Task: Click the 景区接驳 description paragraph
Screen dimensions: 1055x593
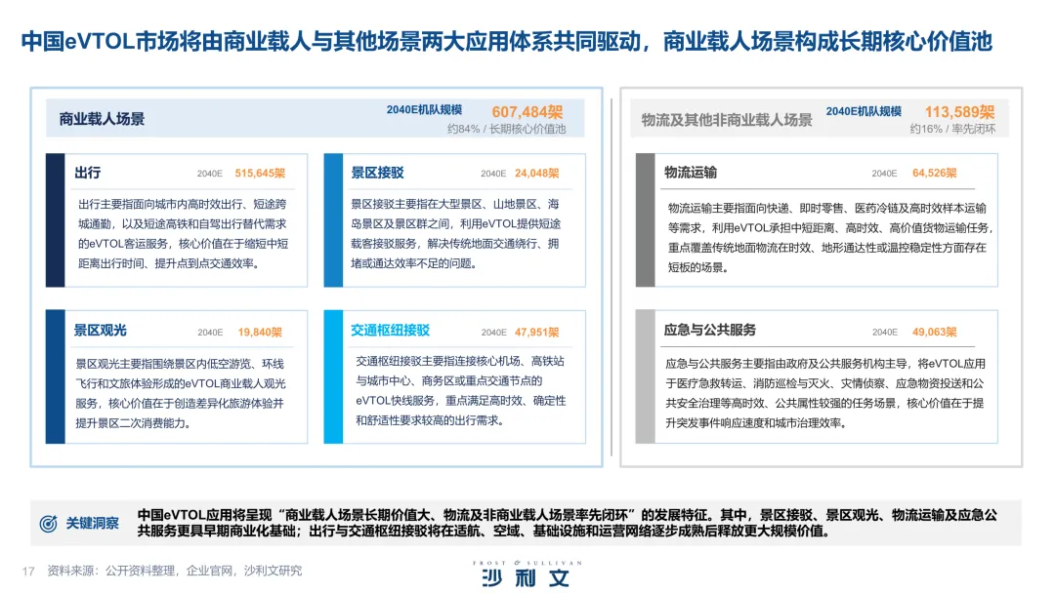Action: point(455,234)
